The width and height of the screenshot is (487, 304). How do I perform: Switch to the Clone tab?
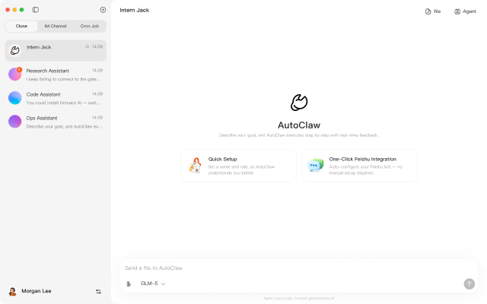tap(21, 26)
